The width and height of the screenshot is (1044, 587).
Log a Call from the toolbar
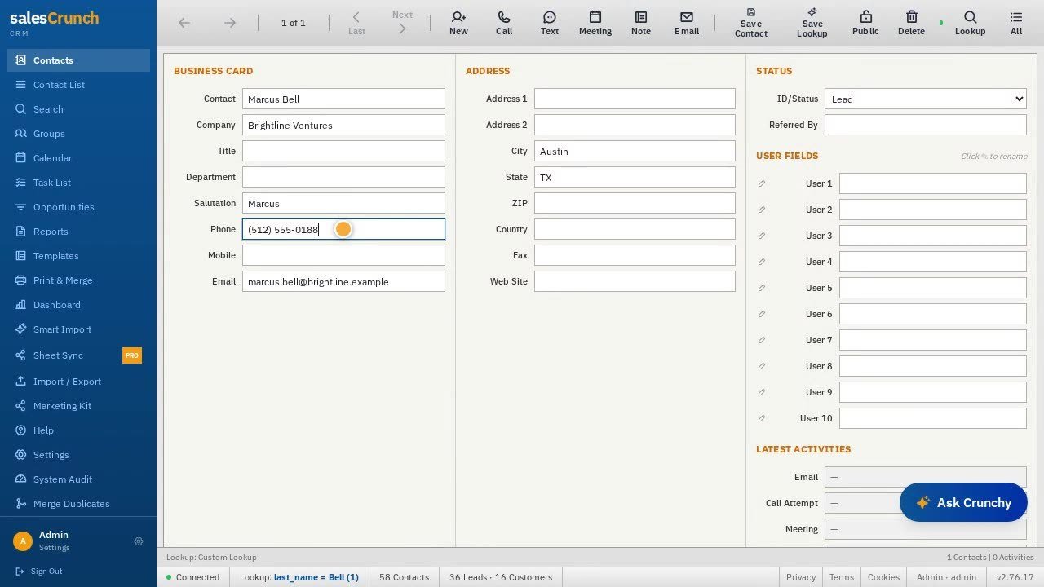click(504, 23)
